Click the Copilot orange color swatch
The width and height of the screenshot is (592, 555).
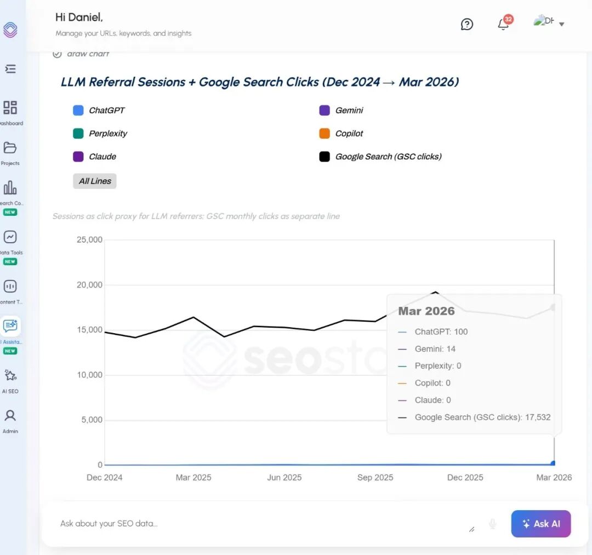[x=325, y=133]
